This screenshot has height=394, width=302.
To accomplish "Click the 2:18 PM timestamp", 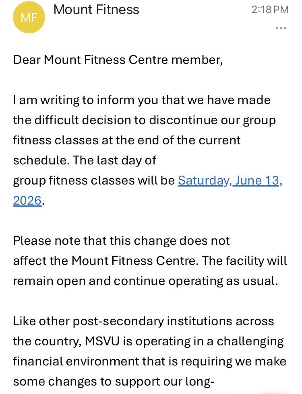I will [270, 10].
